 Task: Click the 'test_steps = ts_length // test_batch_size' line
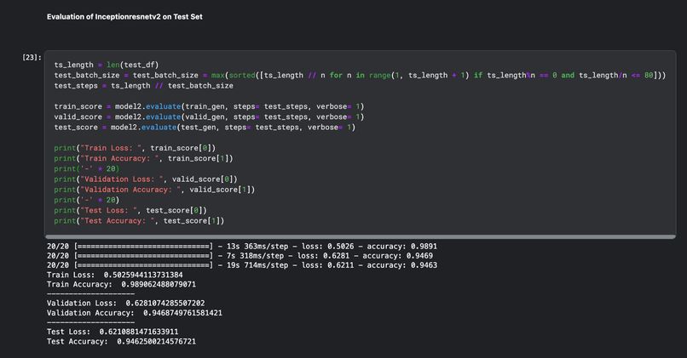click(x=144, y=86)
